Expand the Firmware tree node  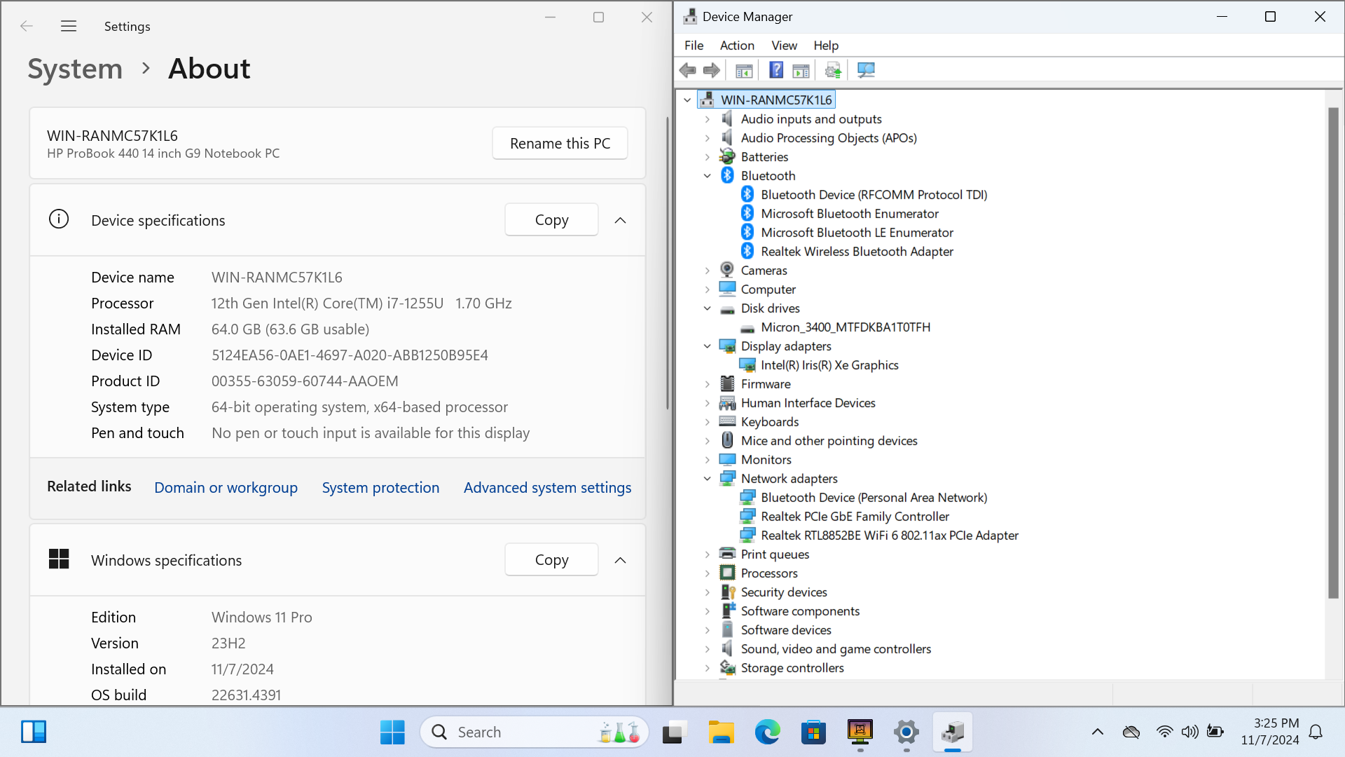707,383
